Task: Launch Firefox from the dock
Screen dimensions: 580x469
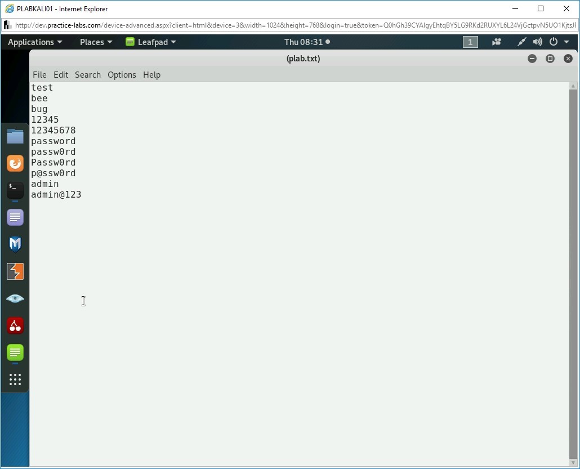Action: (15, 163)
